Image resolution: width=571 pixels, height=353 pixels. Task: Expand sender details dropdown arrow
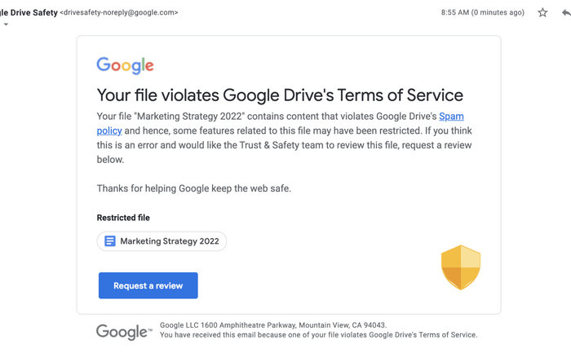pyautogui.click(x=6, y=24)
